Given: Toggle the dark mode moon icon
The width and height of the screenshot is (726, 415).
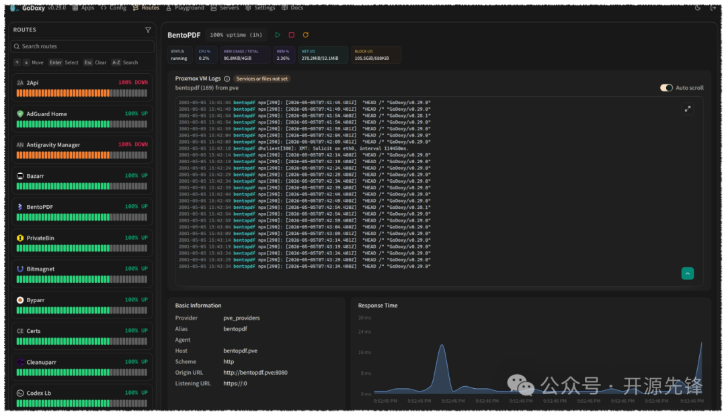Looking at the screenshot, I should click(698, 7).
